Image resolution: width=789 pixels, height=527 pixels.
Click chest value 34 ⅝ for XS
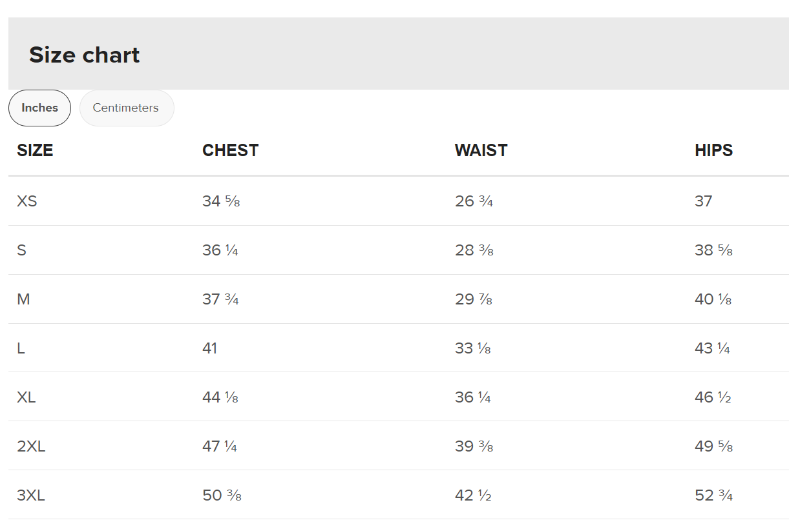tap(221, 201)
